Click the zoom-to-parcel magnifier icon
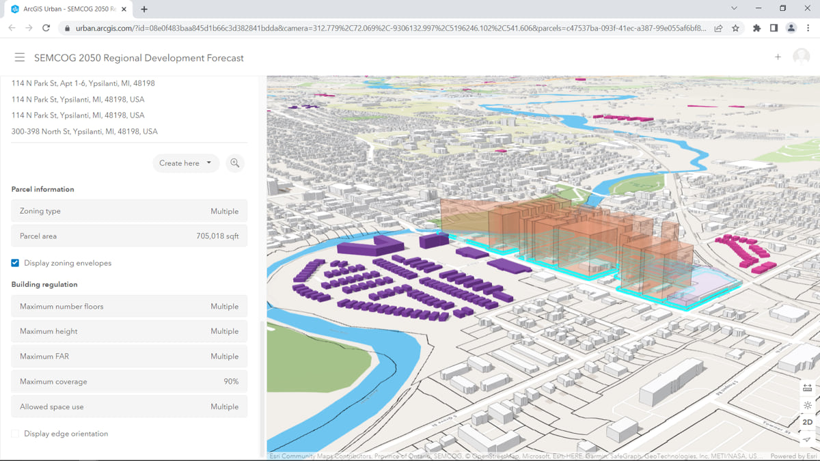This screenshot has width=820, height=461. 235,163
